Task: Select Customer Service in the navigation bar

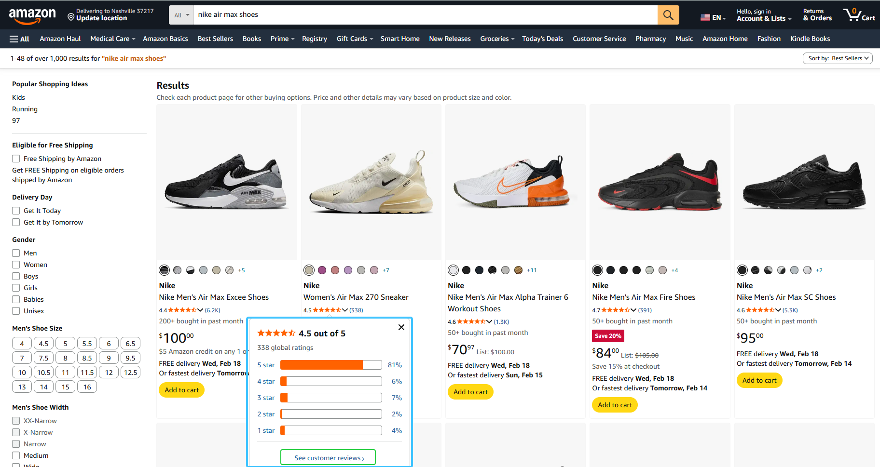Action: point(599,39)
